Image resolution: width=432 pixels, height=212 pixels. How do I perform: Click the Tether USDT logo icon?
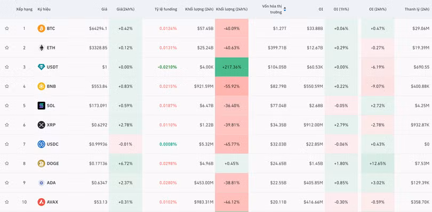pyautogui.click(x=41, y=67)
